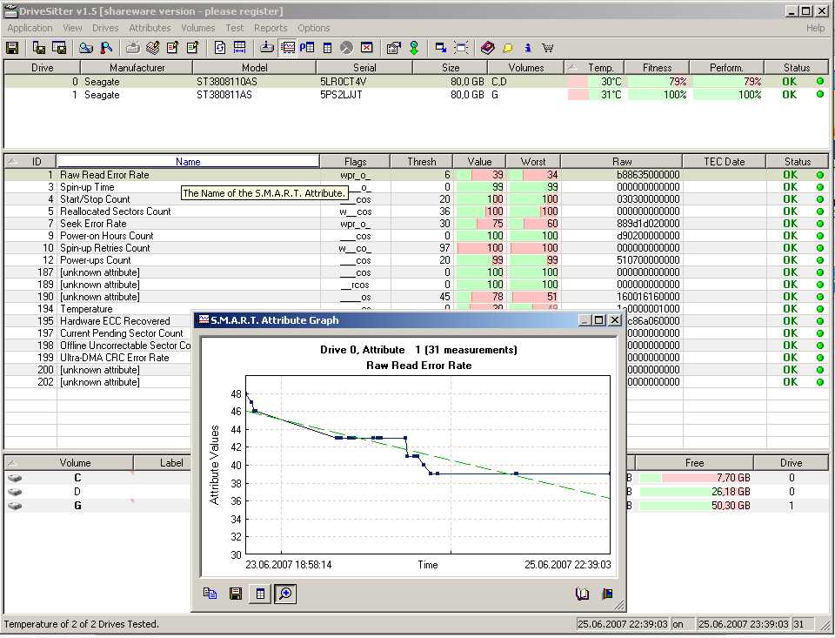The width and height of the screenshot is (835, 638).
Task: Click the P table toolbar icon
Action: click(x=307, y=48)
